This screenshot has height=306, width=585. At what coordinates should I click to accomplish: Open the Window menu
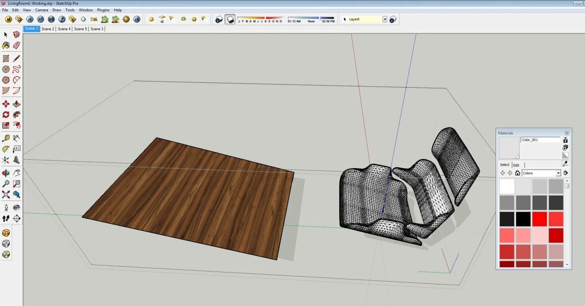(x=86, y=10)
